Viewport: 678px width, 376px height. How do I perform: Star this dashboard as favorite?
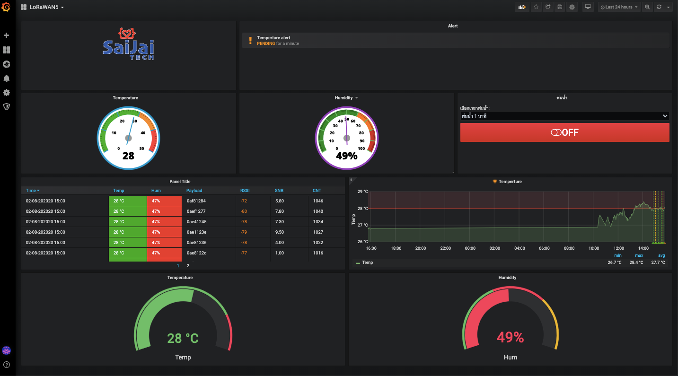pos(536,7)
